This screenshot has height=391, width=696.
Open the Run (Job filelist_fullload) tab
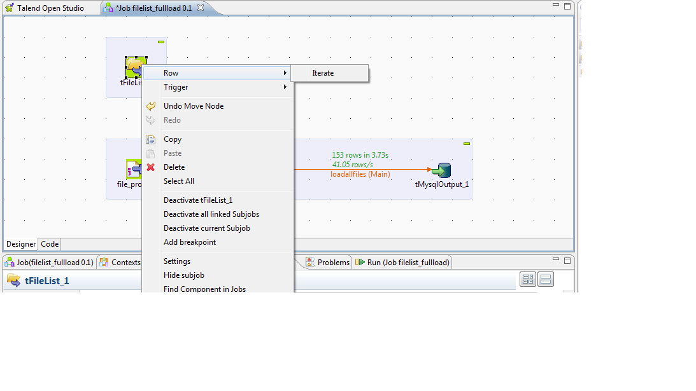pyautogui.click(x=402, y=263)
